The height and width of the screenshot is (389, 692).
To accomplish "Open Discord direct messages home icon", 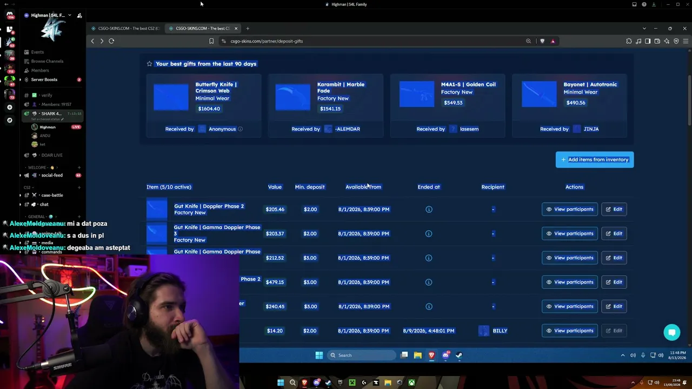I will [10, 15].
